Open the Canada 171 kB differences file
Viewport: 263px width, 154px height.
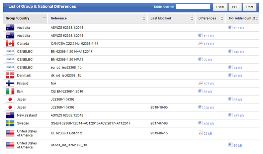pyautogui.click(x=209, y=44)
